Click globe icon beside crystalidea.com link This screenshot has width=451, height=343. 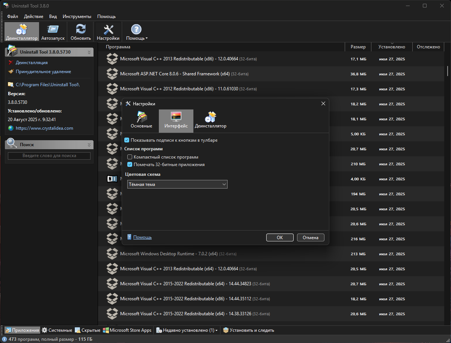(11, 128)
